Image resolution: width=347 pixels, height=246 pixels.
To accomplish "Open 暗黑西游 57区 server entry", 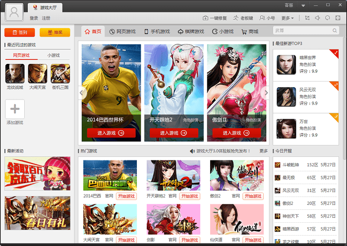I will (305, 229).
